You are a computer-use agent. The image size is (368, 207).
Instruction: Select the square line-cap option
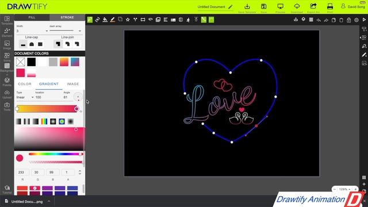click(x=40, y=44)
